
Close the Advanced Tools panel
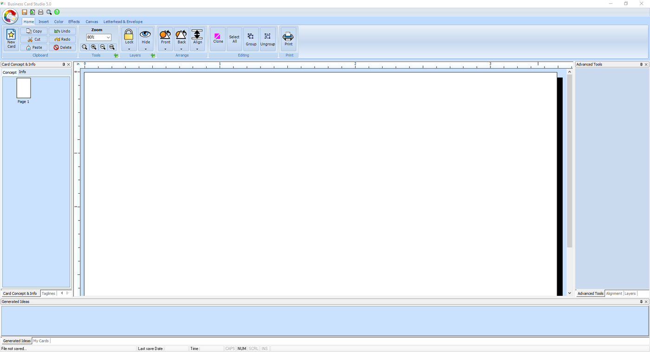coord(646,65)
